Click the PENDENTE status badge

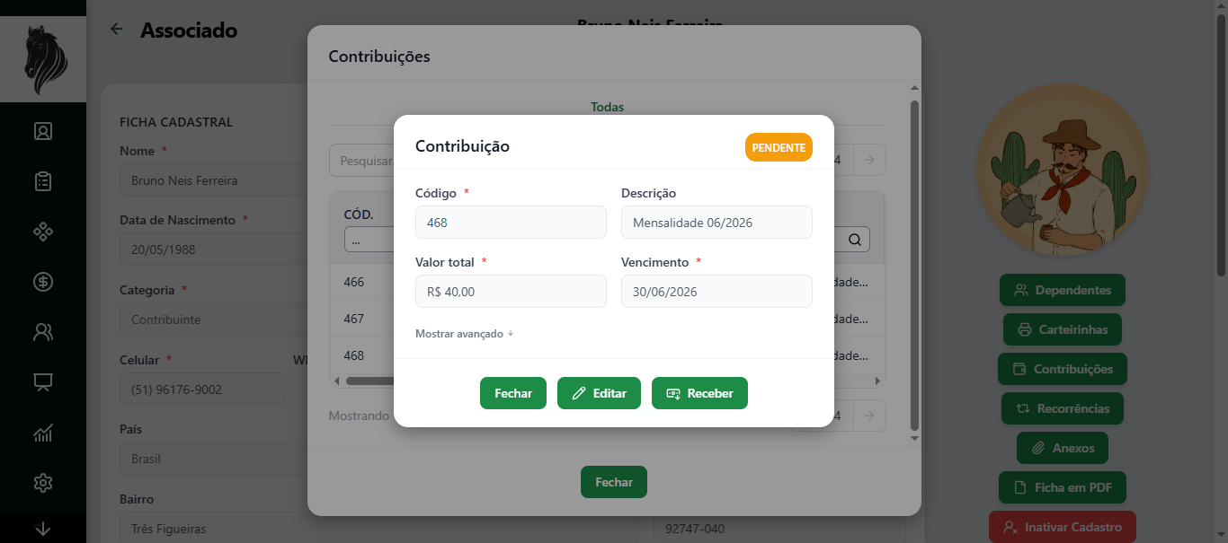(779, 147)
